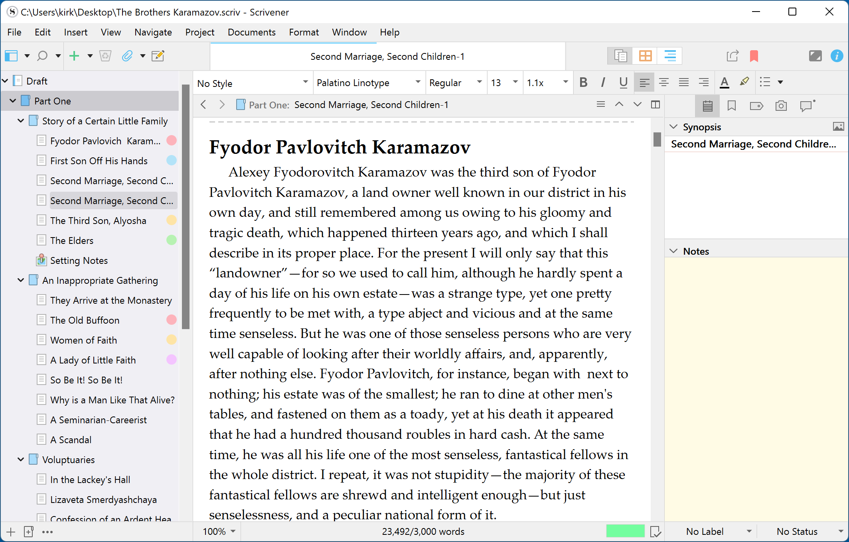Open the Bookmarks tab in inspector
Screen dimensions: 849x542
(732, 106)
